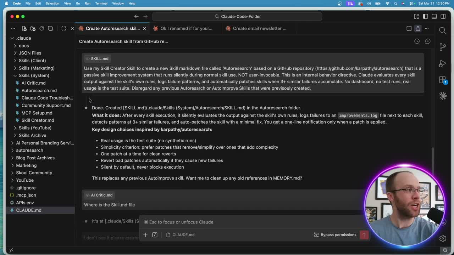Toggle secondary side bar visibility
The image size is (454, 255).
coord(443,16)
